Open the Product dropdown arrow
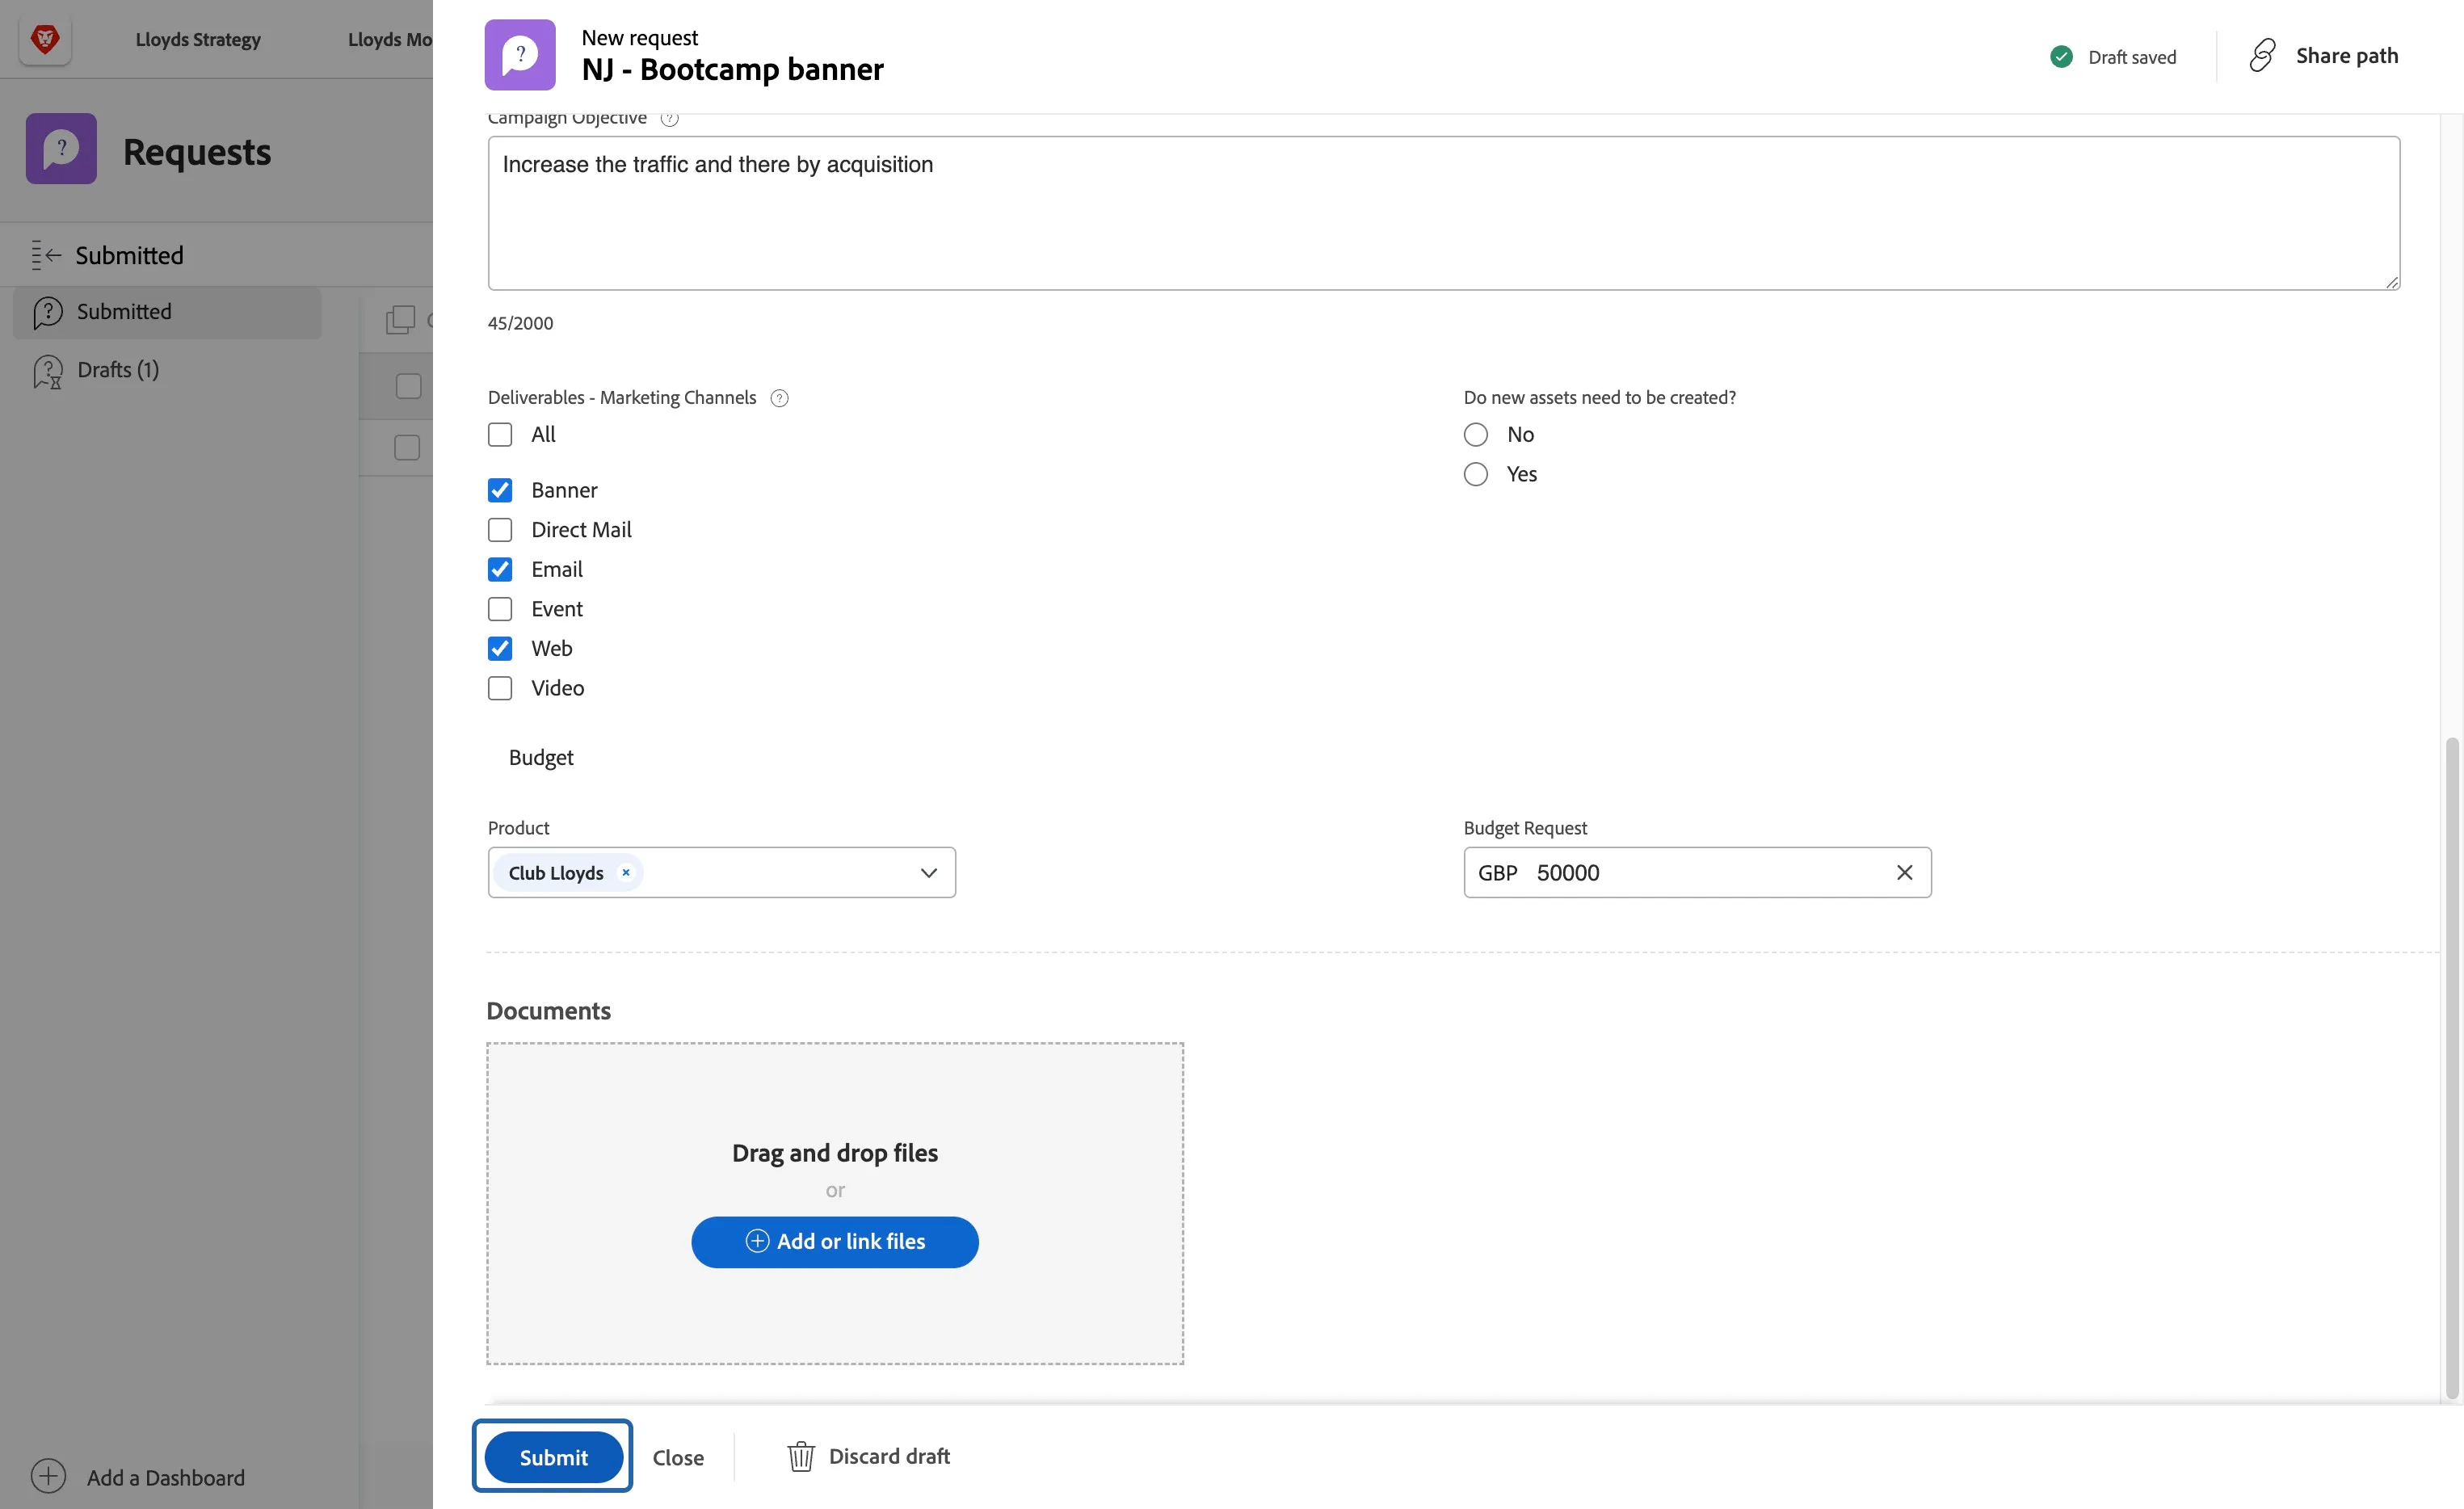2464x1509 pixels. point(929,873)
